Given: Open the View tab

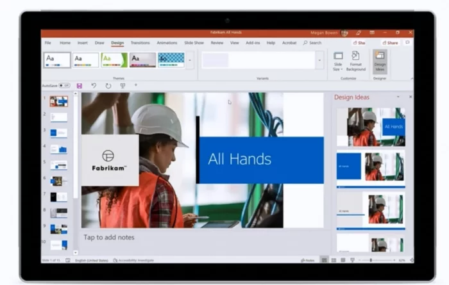Looking at the screenshot, I should pos(234,43).
